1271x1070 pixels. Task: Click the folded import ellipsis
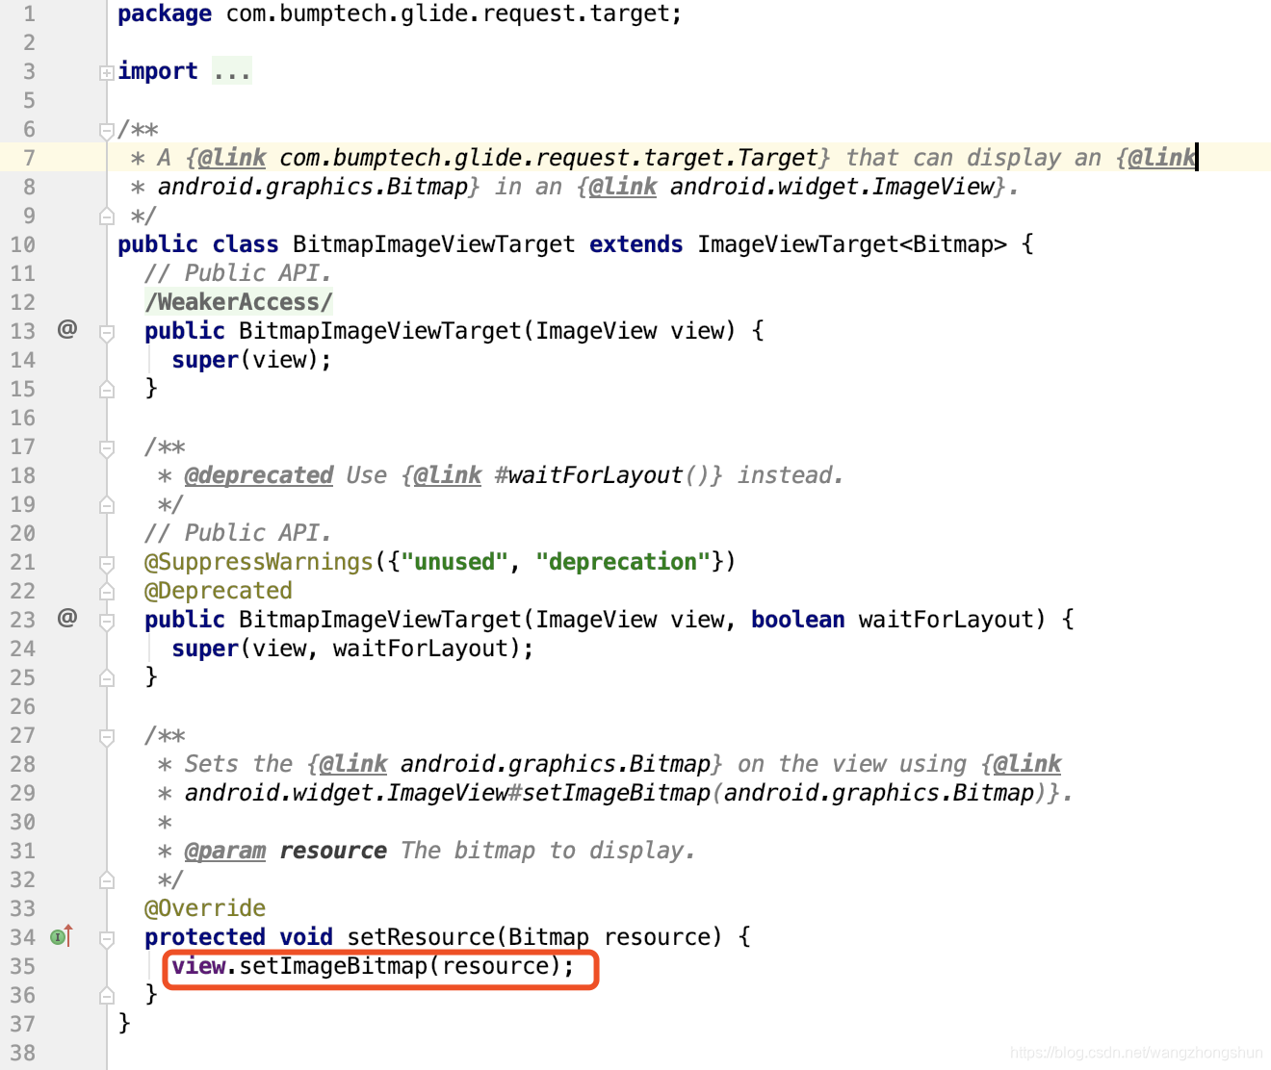tap(232, 71)
